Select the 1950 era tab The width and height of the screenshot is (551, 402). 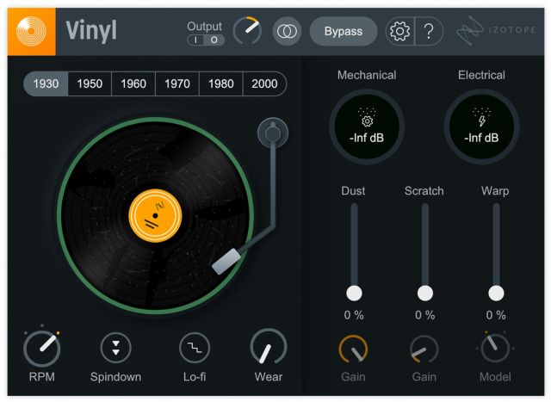(x=90, y=83)
